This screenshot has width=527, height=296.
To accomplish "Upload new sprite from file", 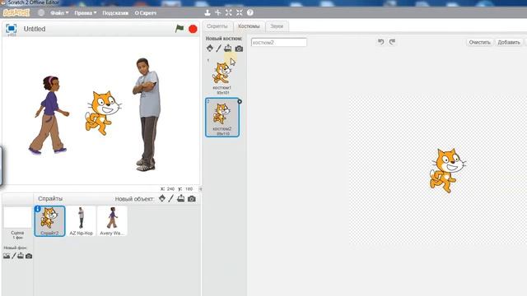I will point(181,198).
